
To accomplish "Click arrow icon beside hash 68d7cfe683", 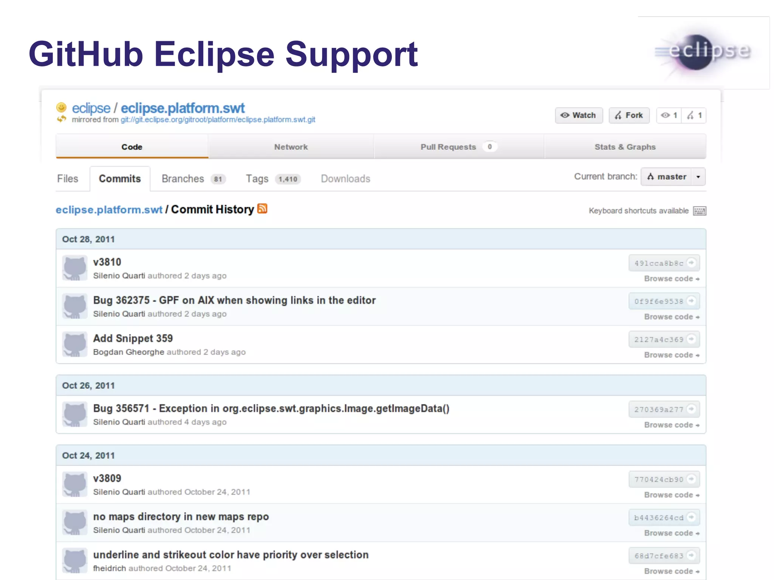I will pyautogui.click(x=691, y=555).
